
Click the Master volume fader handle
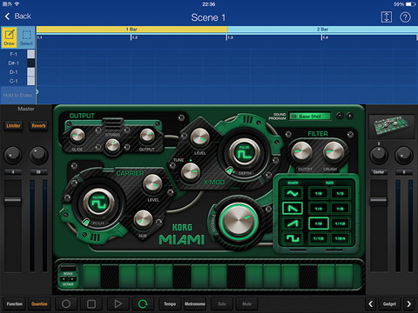13,201
